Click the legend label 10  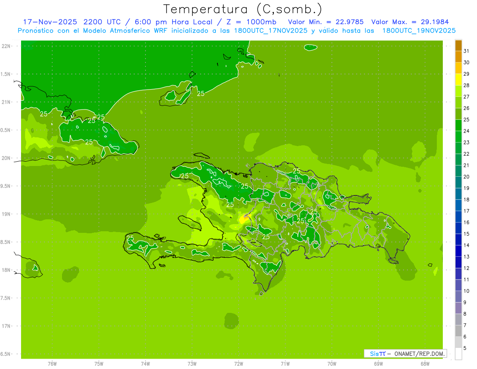click(x=466, y=291)
